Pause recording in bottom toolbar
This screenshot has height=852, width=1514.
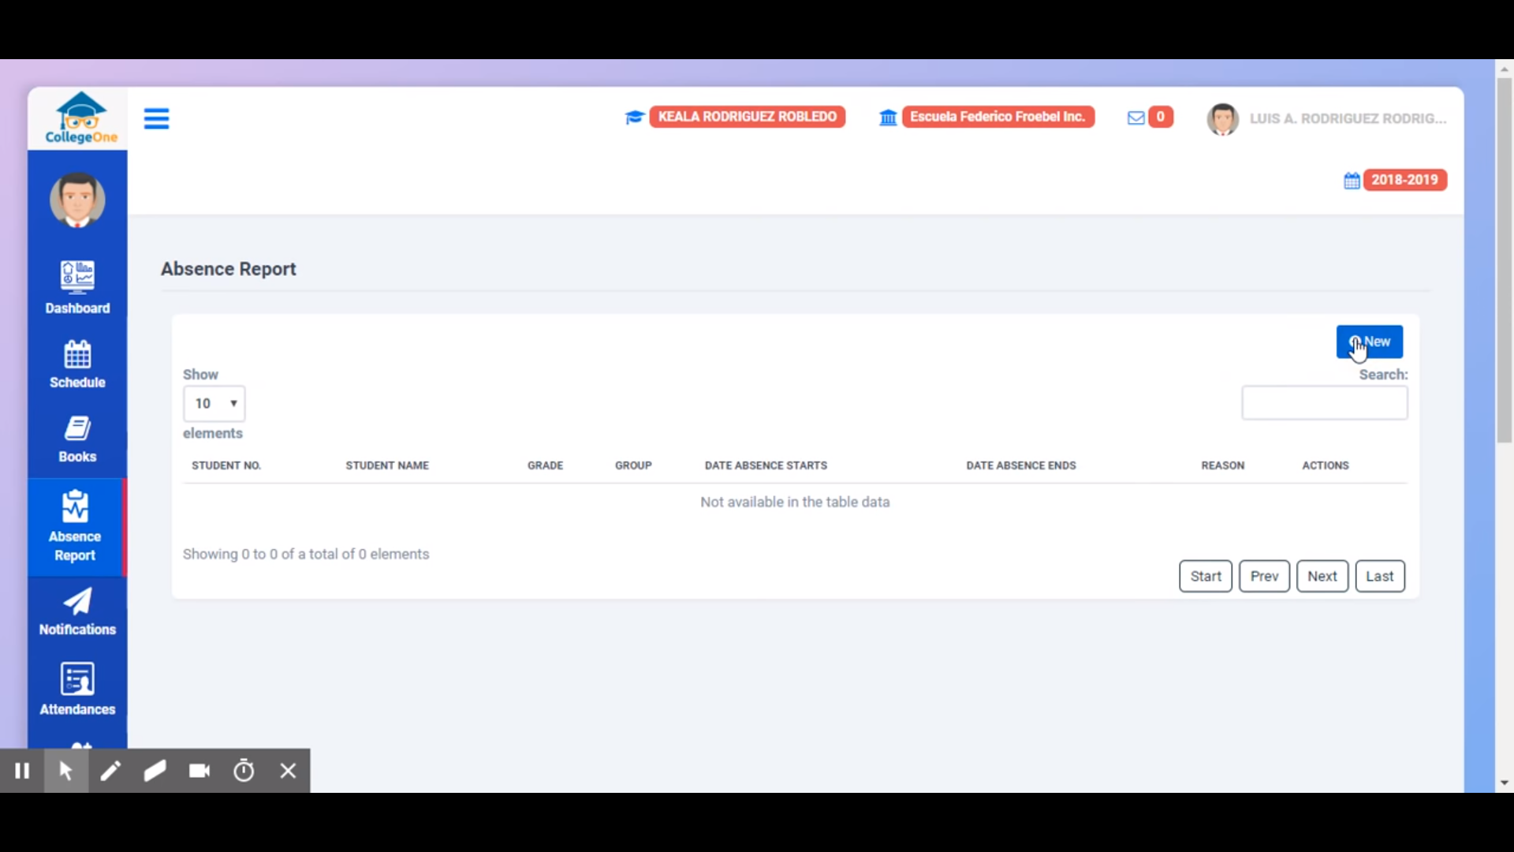22,771
